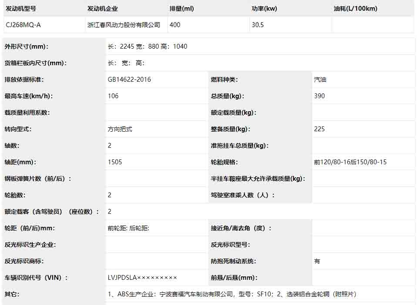Click the 功率(kw) column header
Screen dimensions: 417x305
(264, 9)
